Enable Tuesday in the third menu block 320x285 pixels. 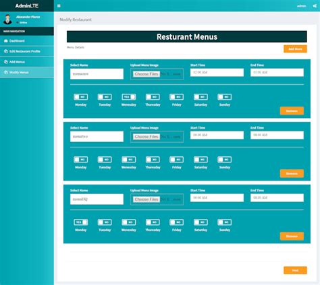(105, 222)
